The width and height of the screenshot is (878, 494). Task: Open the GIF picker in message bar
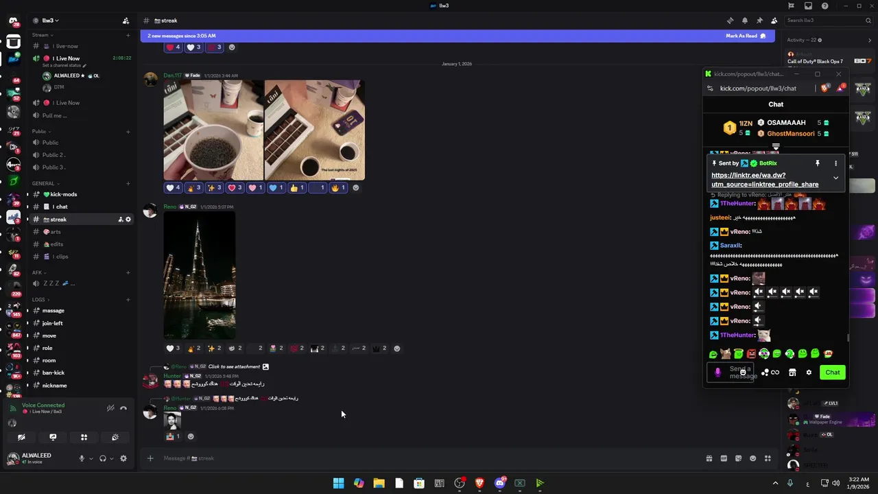724,458
